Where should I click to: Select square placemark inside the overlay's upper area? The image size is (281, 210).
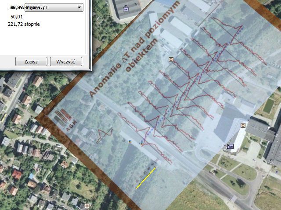(171, 59)
